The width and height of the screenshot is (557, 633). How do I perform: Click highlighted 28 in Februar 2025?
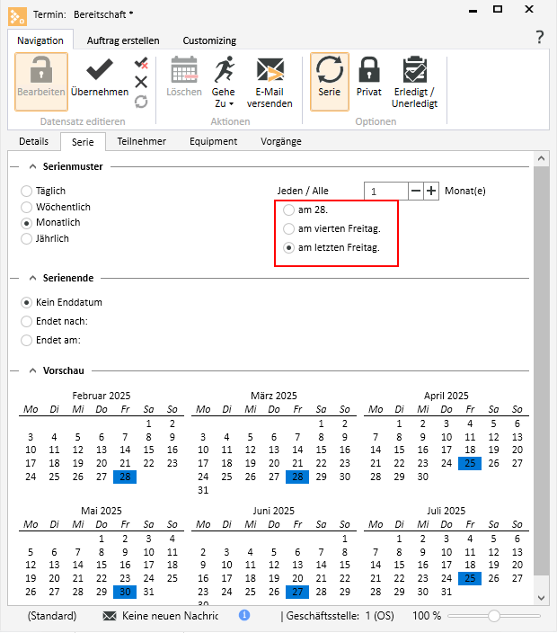pos(125,477)
